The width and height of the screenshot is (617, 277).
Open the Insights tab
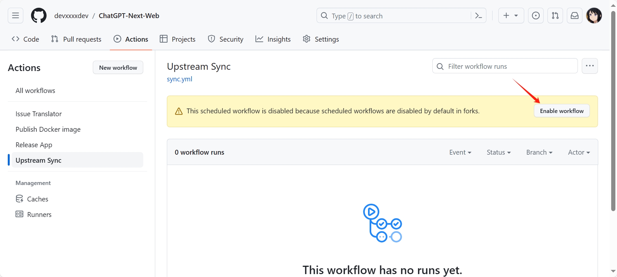273,39
